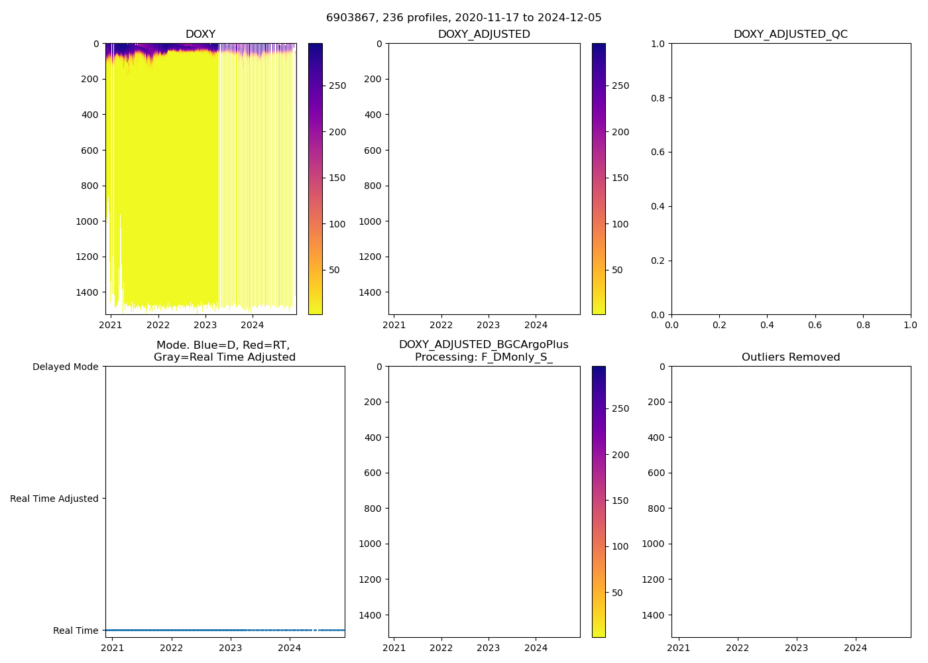Click the 'Real Time Adjusted' y-axis label
This screenshot has height=663, width=928.
coord(54,499)
